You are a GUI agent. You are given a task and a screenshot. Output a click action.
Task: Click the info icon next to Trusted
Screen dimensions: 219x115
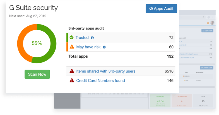click(92, 38)
